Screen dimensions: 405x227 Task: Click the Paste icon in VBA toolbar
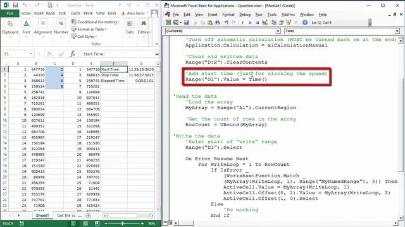[x=210, y=23]
